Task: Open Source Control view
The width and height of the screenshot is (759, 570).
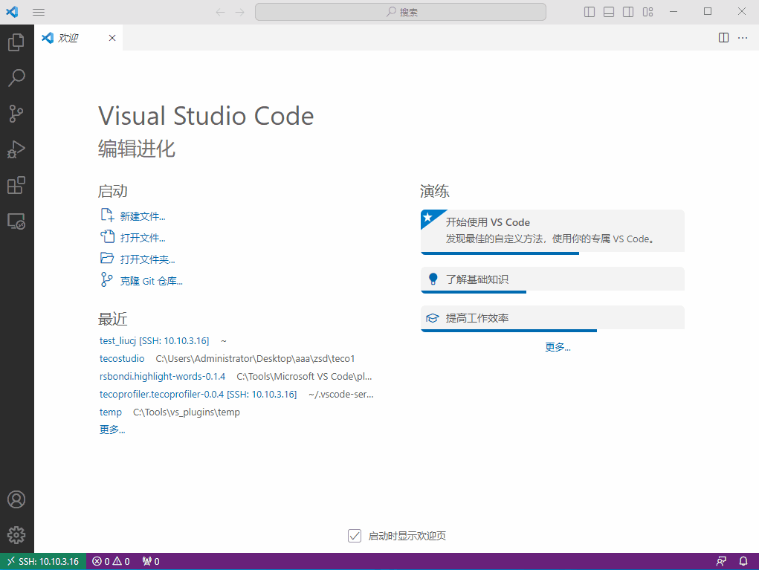Action: tap(16, 114)
